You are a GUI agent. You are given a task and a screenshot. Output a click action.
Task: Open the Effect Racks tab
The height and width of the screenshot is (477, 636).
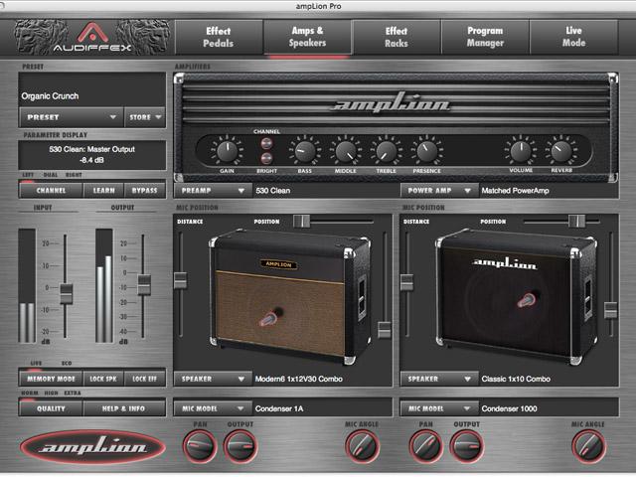tap(397, 37)
